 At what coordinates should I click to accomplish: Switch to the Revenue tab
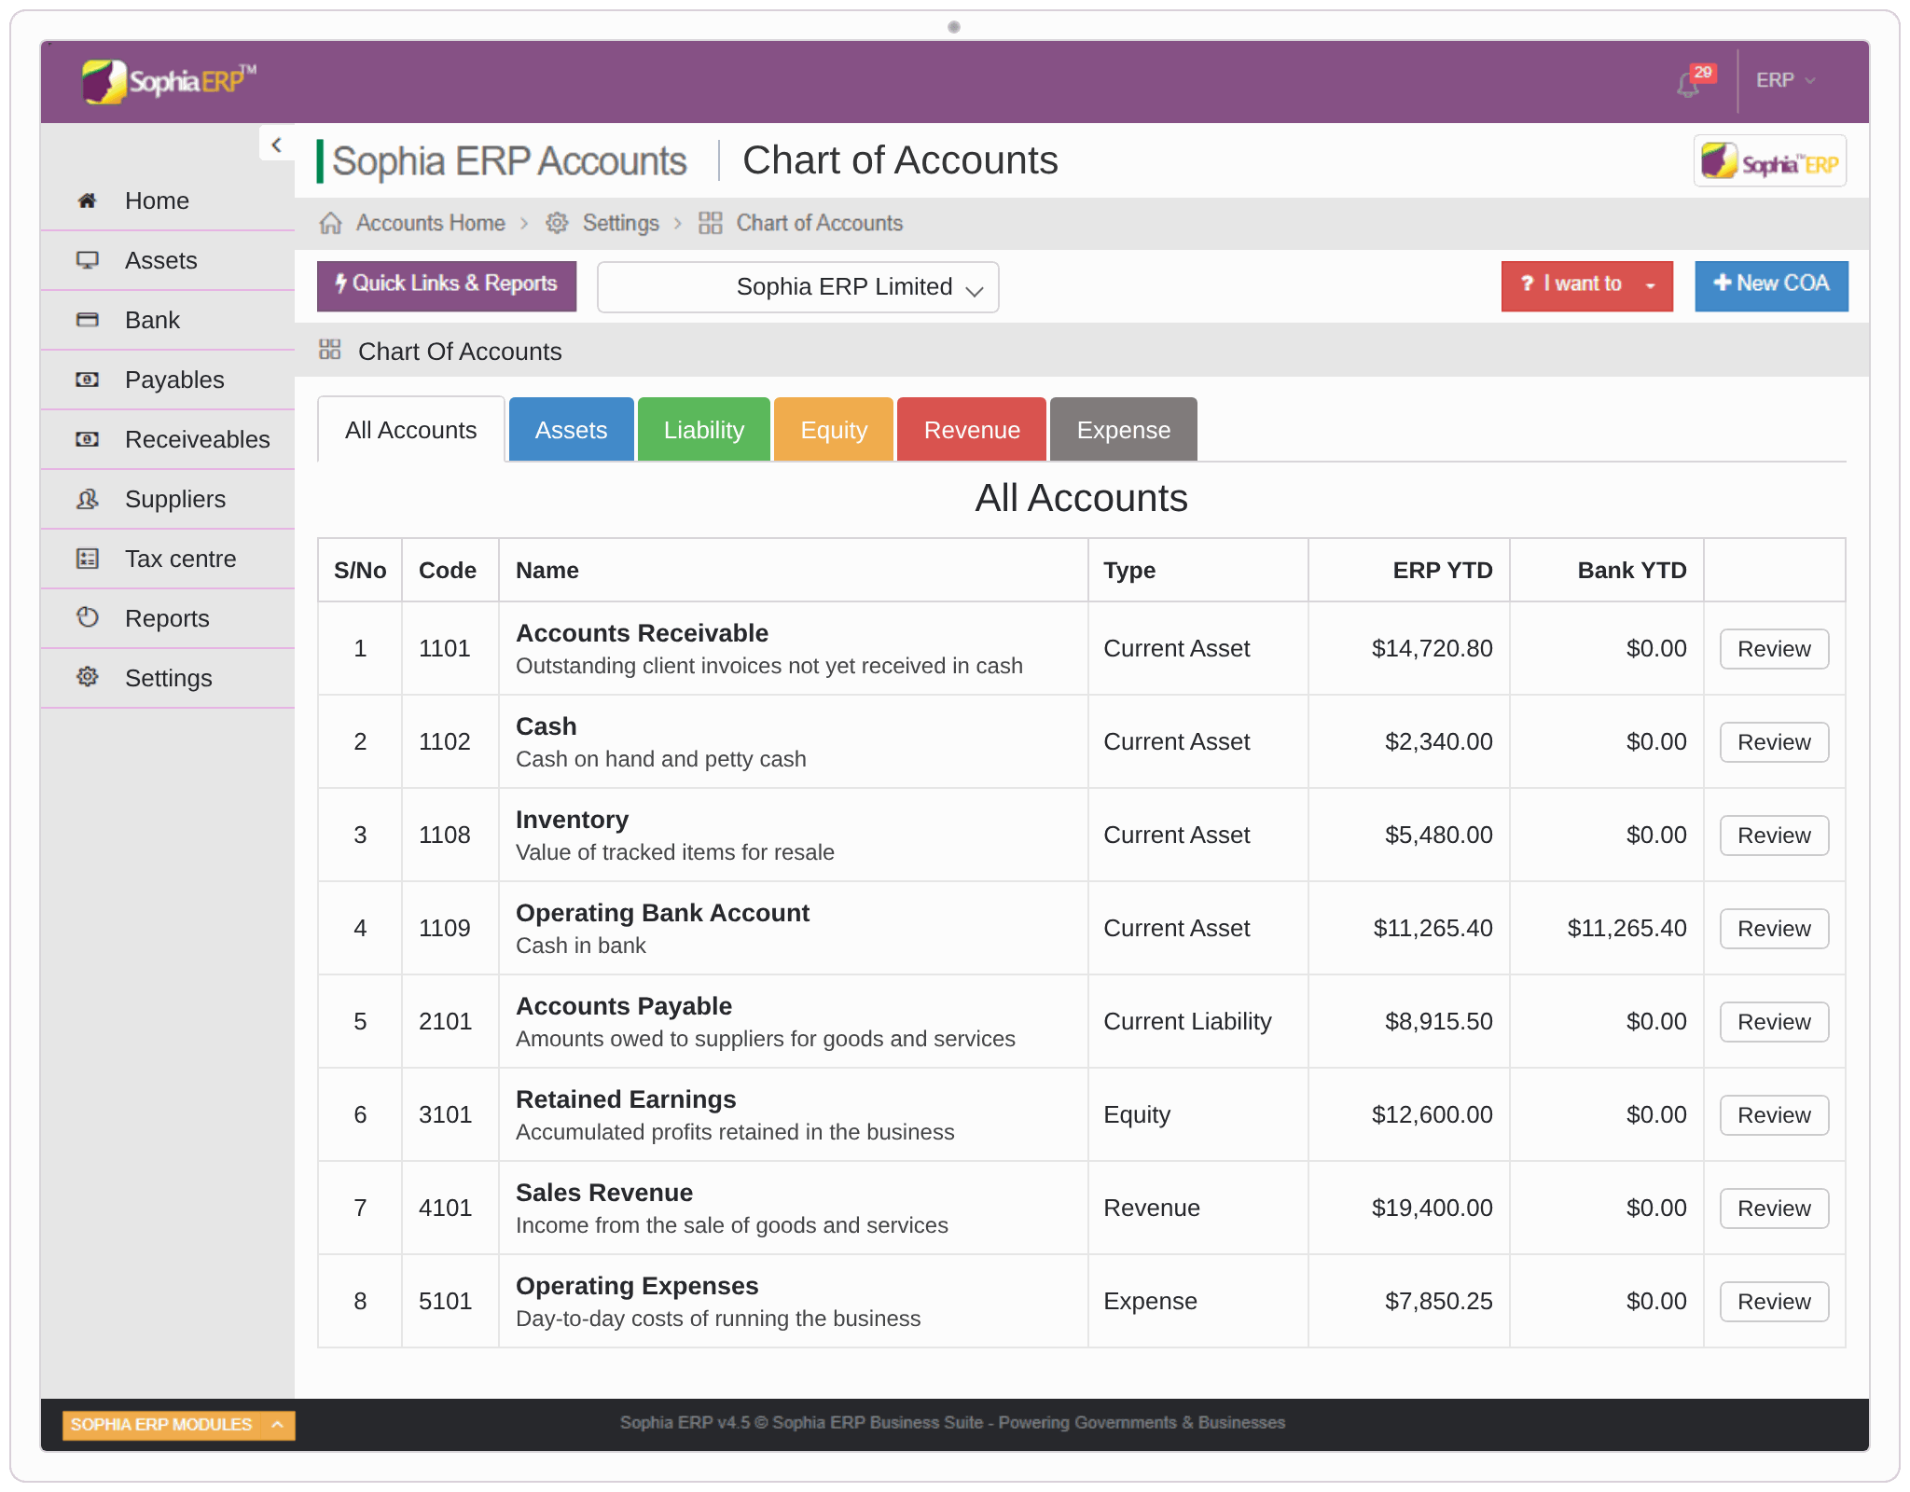tap(972, 430)
